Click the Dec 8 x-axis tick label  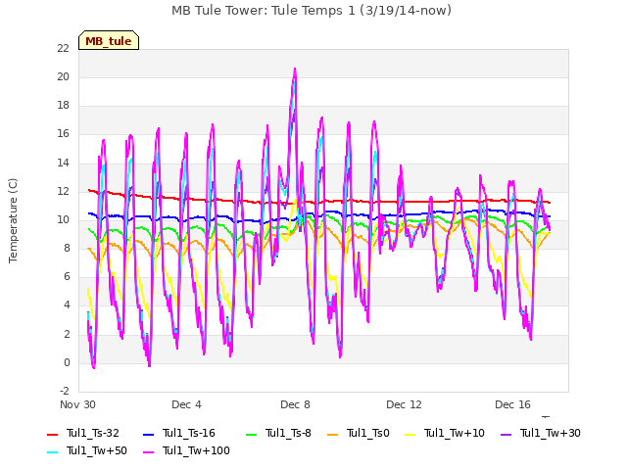pos(295,404)
